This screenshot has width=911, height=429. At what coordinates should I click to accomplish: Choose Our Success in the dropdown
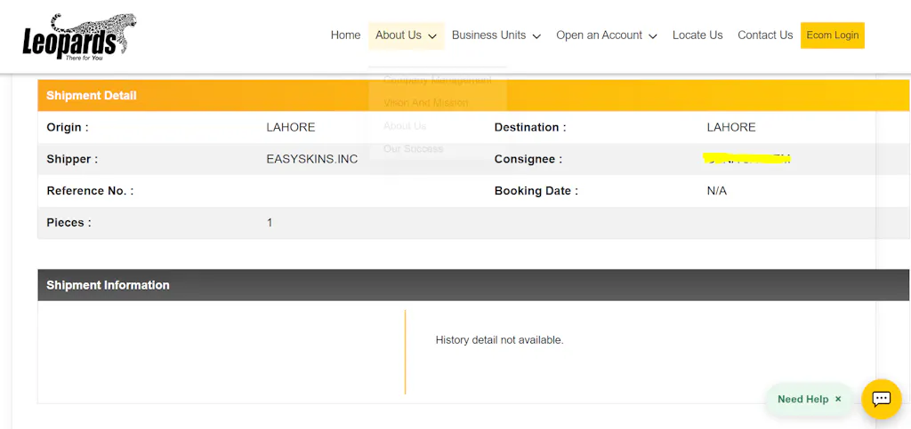(413, 149)
